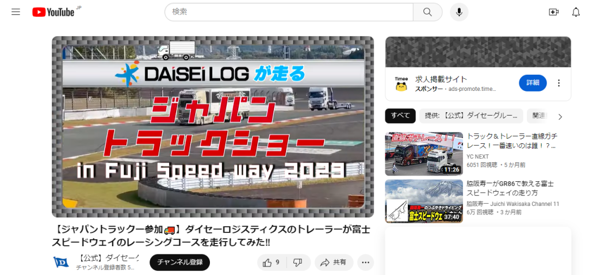Select the すべて filter chip
Screen dimensions: 589x275
pyautogui.click(x=400, y=116)
